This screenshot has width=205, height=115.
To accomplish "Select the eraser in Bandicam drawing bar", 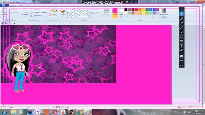I will click(x=182, y=50).
